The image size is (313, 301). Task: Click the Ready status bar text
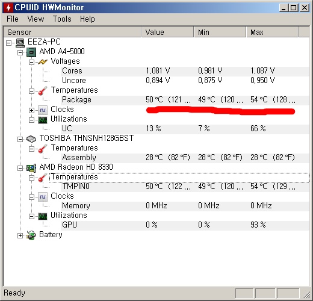point(14,293)
